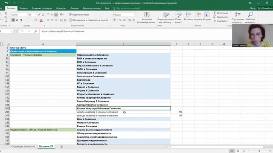The image size is (273, 153).
Task: Click the fill color bucket swatch
Action: pyautogui.click(x=35, y=20)
